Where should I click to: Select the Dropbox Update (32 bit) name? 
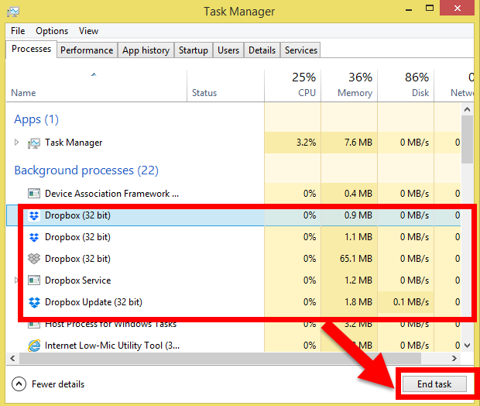click(x=94, y=302)
